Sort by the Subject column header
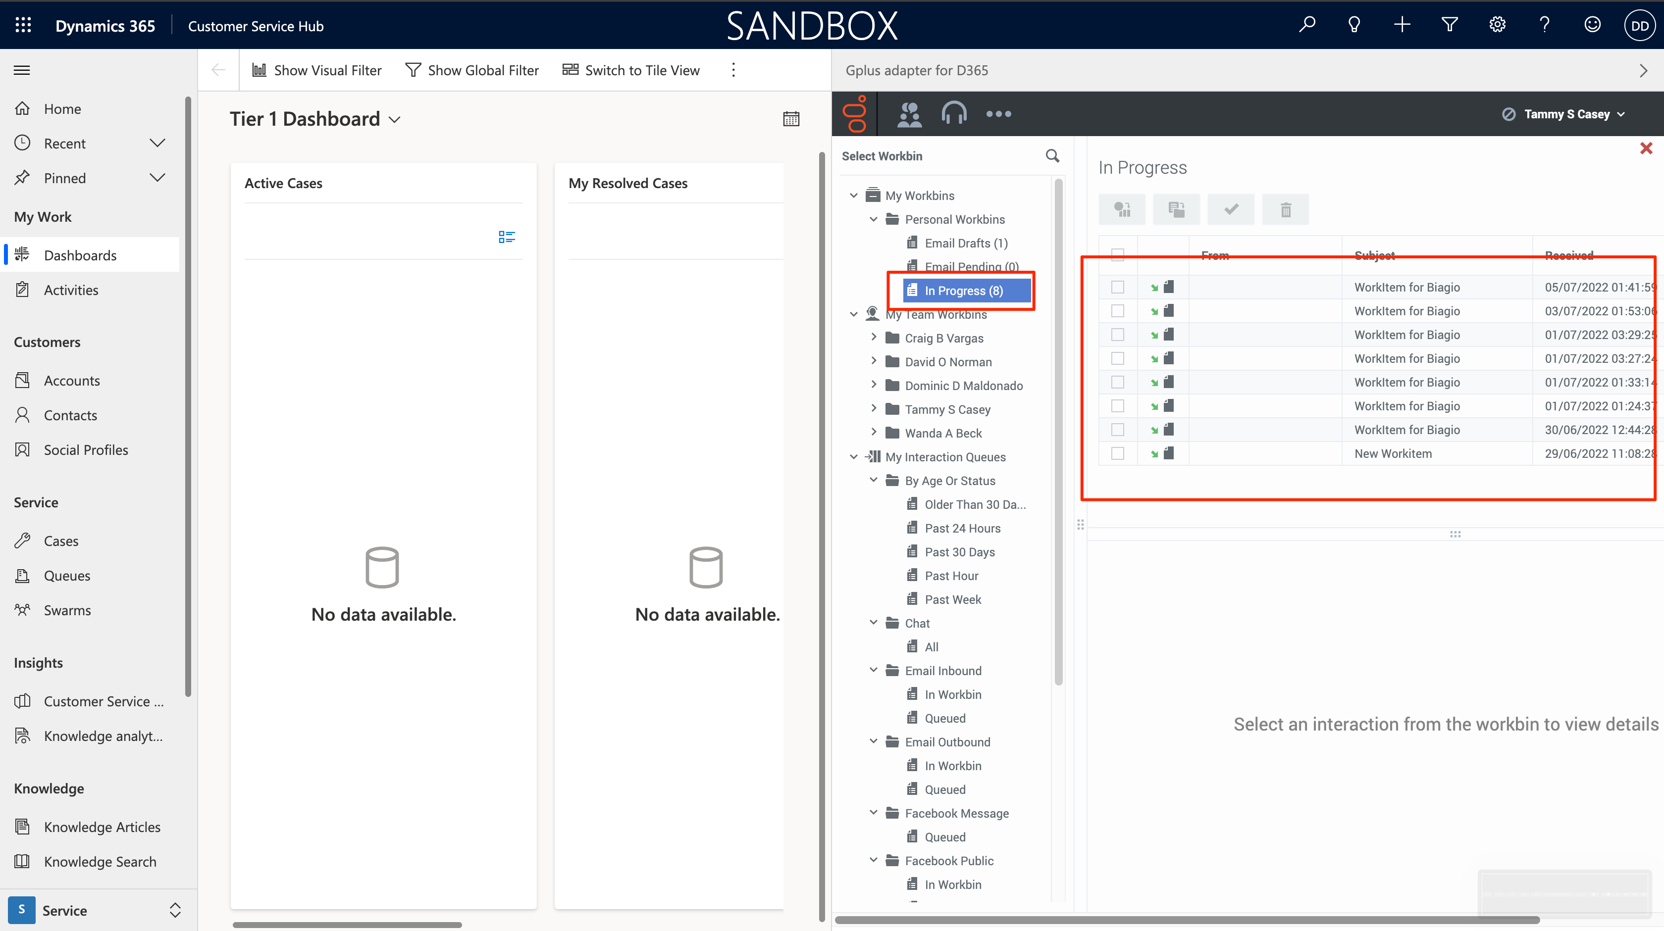The width and height of the screenshot is (1664, 931). [x=1374, y=255]
